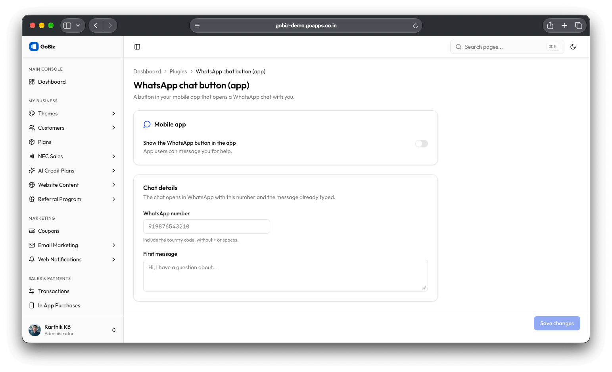Expand the Themes submenu chevron

114,113
